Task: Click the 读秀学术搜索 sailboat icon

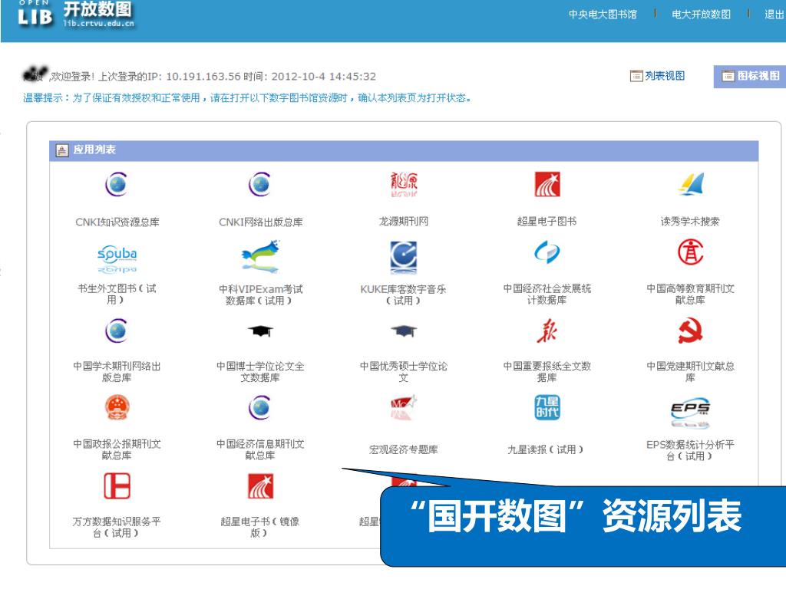Action: tap(691, 184)
